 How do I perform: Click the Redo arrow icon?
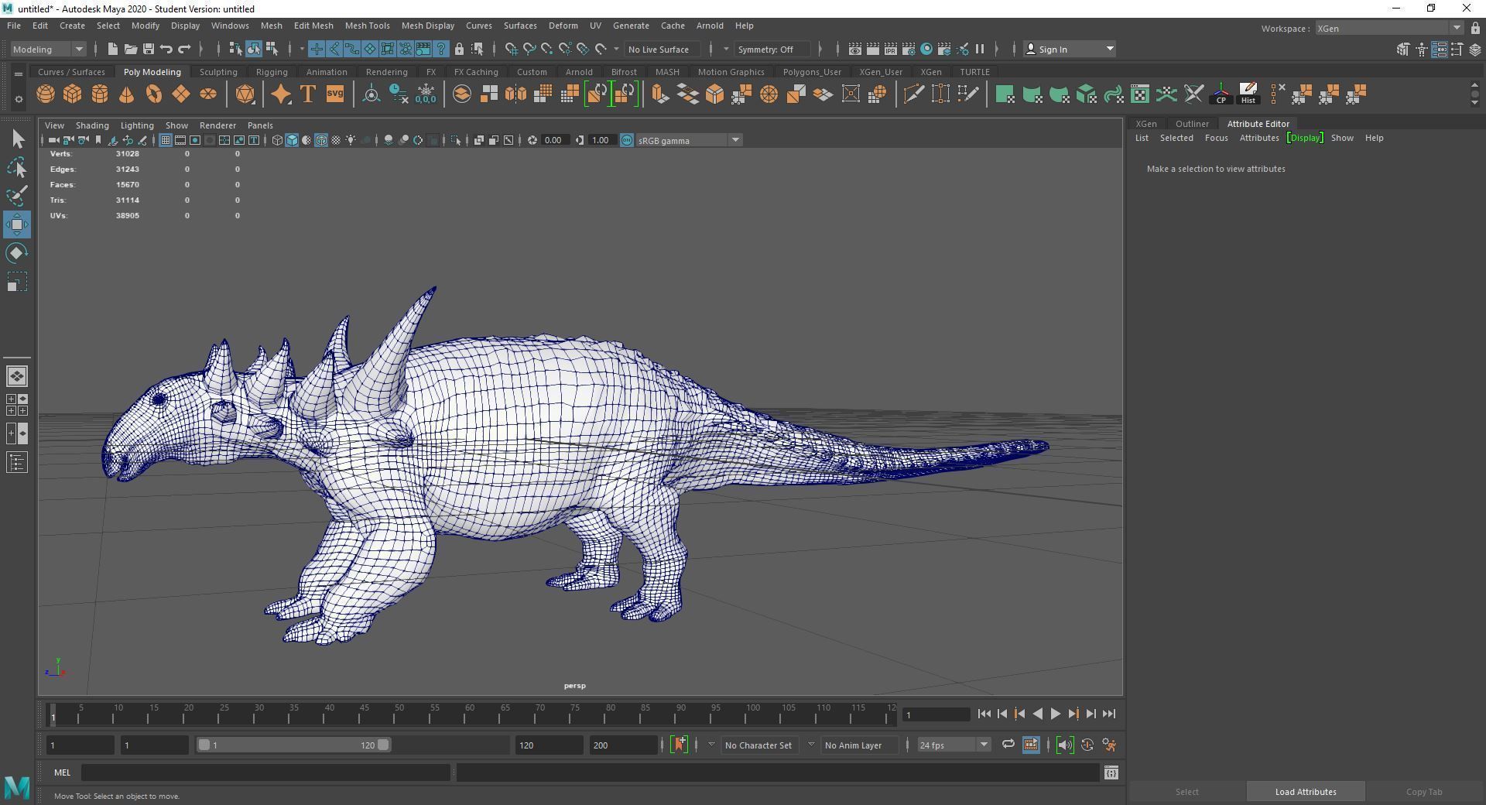(x=184, y=49)
